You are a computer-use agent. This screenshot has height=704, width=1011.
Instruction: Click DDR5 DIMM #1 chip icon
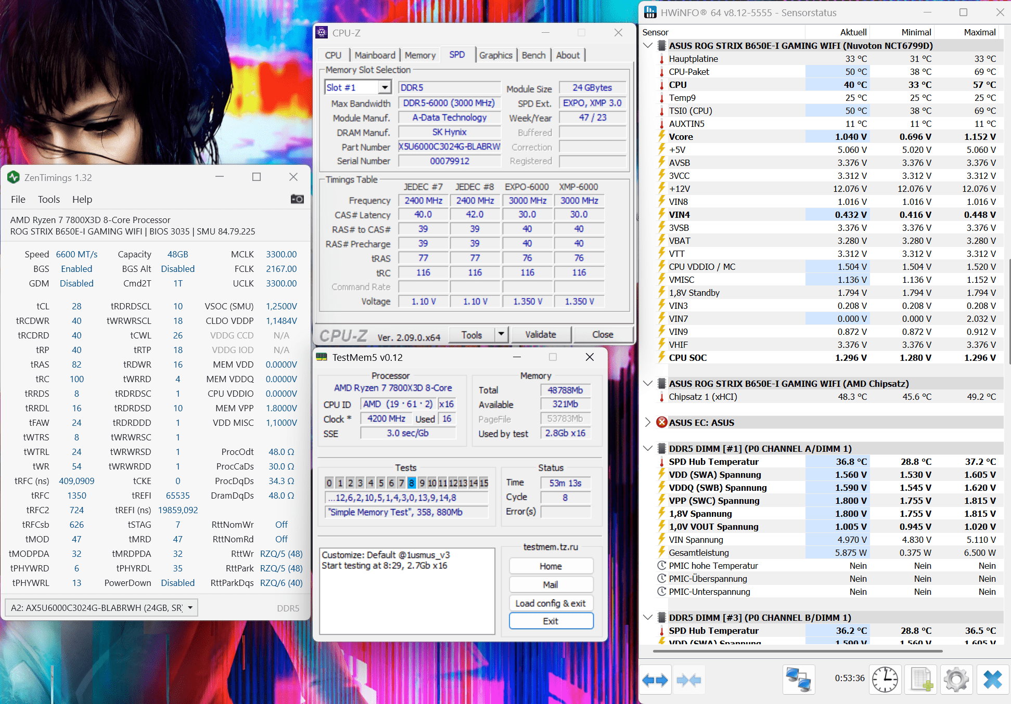(662, 448)
